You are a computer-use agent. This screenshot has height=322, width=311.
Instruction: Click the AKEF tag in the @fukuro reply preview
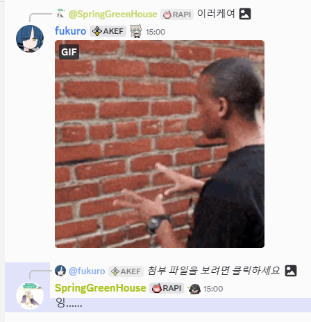point(126,271)
